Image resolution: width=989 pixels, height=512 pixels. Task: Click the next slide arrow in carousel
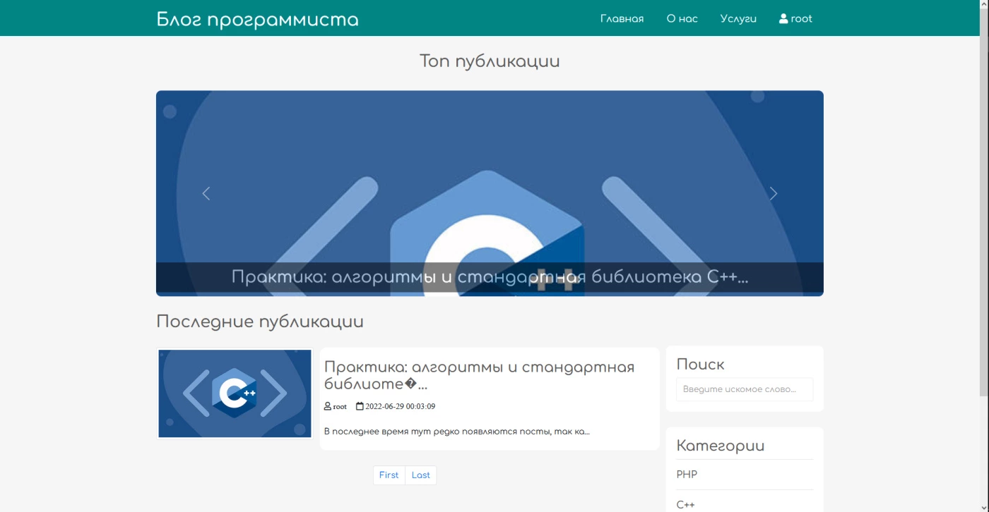(774, 193)
